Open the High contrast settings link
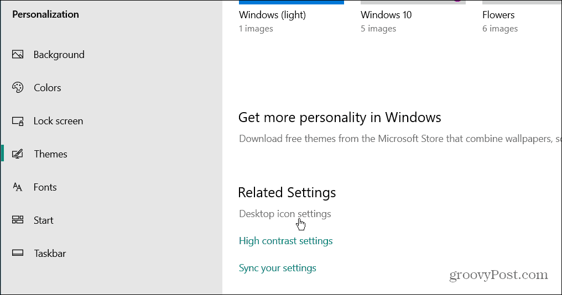This screenshot has width=562, height=295. click(x=285, y=241)
